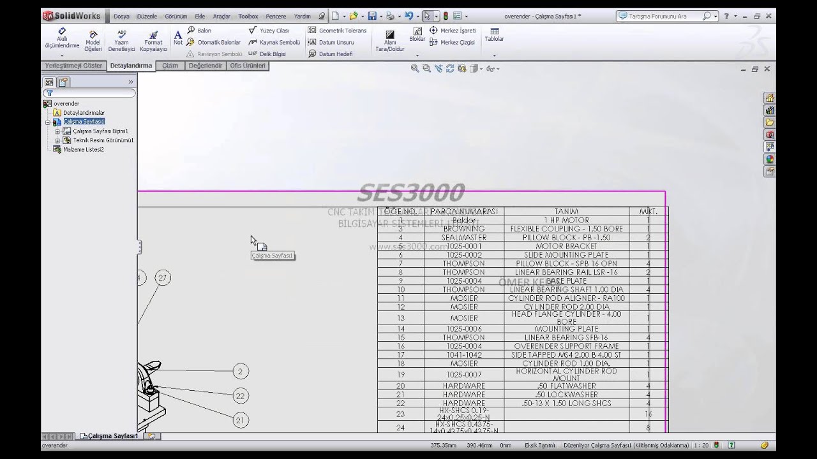Viewport: 817px width, 459px height.
Task: Click the Model Öğeleri tool
Action: coord(93,41)
